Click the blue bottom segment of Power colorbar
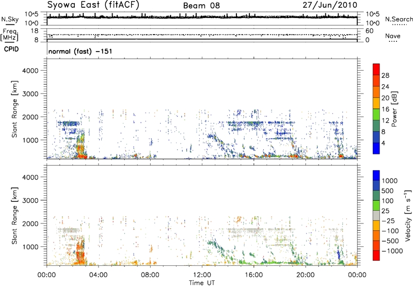Viewport: 413px width, 286px height. (376, 148)
